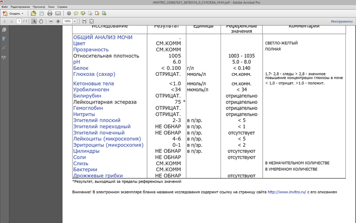Follow the Лейкоциты (микроскопия) link
356x223 pixels.
point(107,139)
